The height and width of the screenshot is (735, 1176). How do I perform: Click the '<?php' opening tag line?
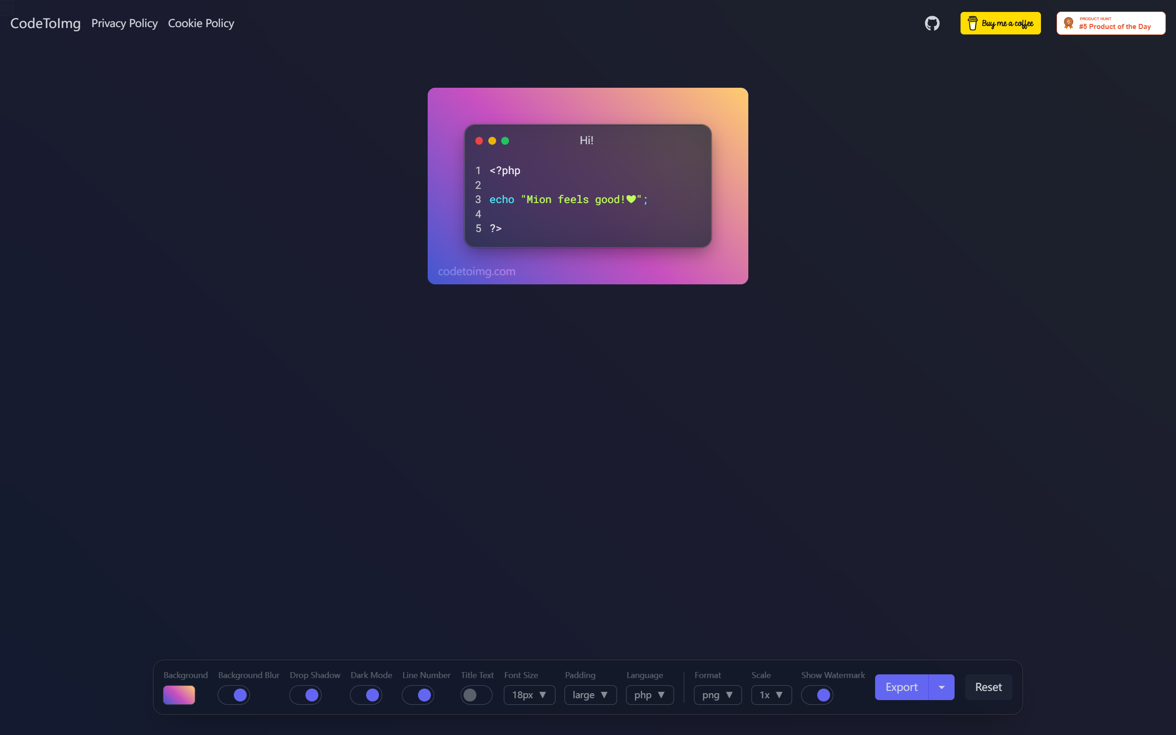tap(504, 170)
